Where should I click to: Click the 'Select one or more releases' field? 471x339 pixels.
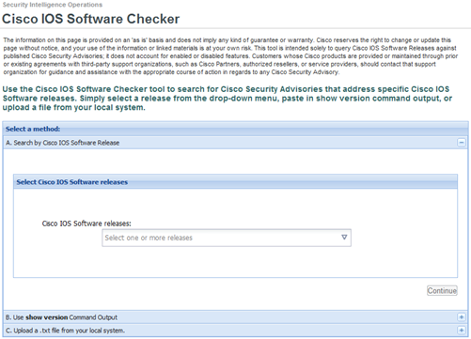point(227,238)
